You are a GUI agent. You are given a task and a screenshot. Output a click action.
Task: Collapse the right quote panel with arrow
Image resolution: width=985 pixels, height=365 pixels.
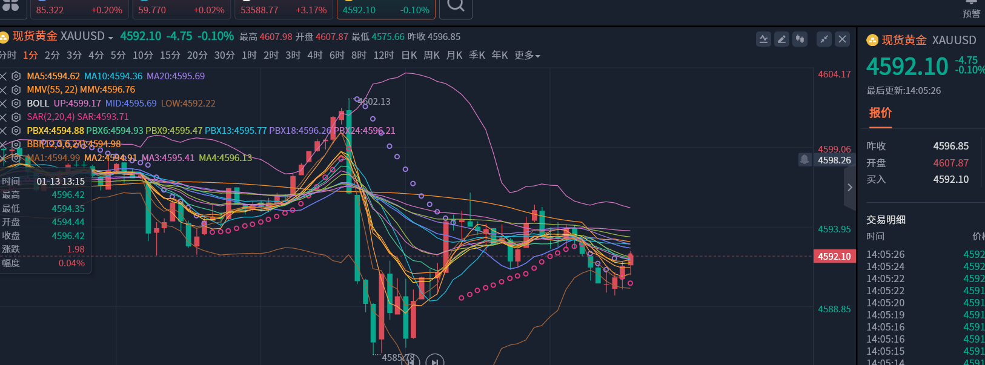tap(849, 188)
